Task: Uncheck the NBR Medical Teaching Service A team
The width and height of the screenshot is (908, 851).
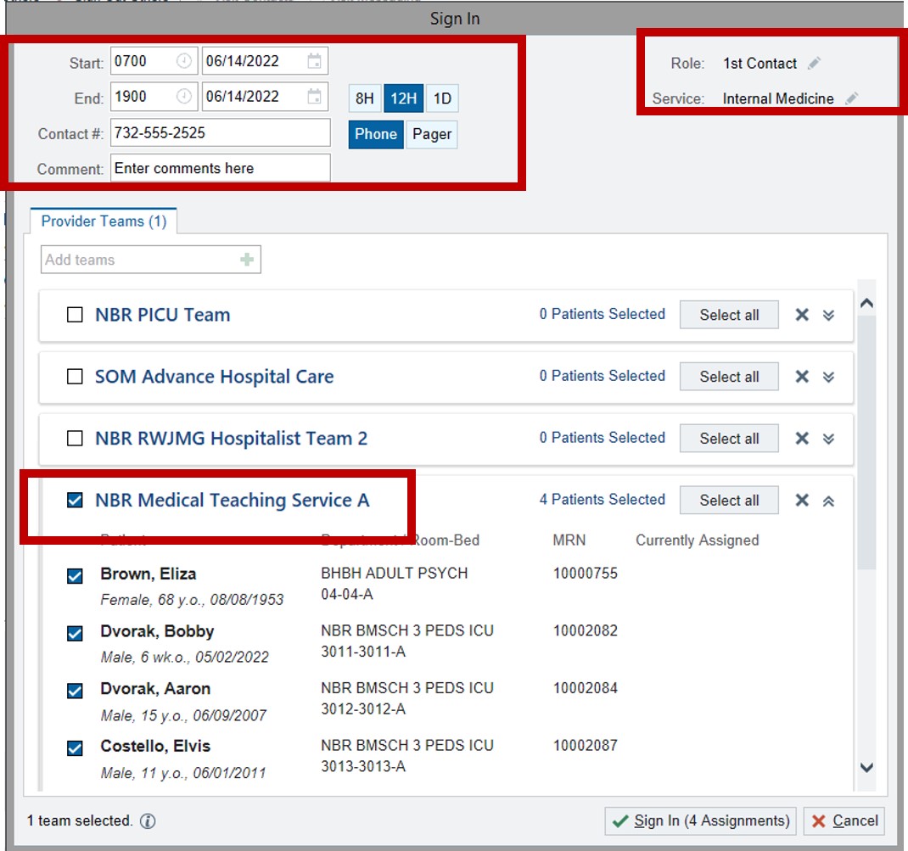Action: click(75, 501)
